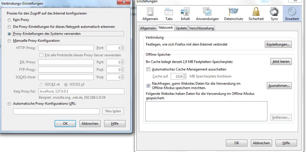Click Abbrechen in the Einstellungen window
The height and width of the screenshot is (152, 306).
262,143
